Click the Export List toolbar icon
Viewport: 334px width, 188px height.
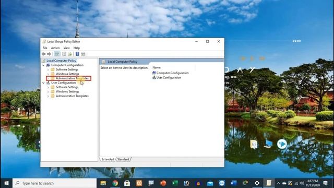point(70,54)
